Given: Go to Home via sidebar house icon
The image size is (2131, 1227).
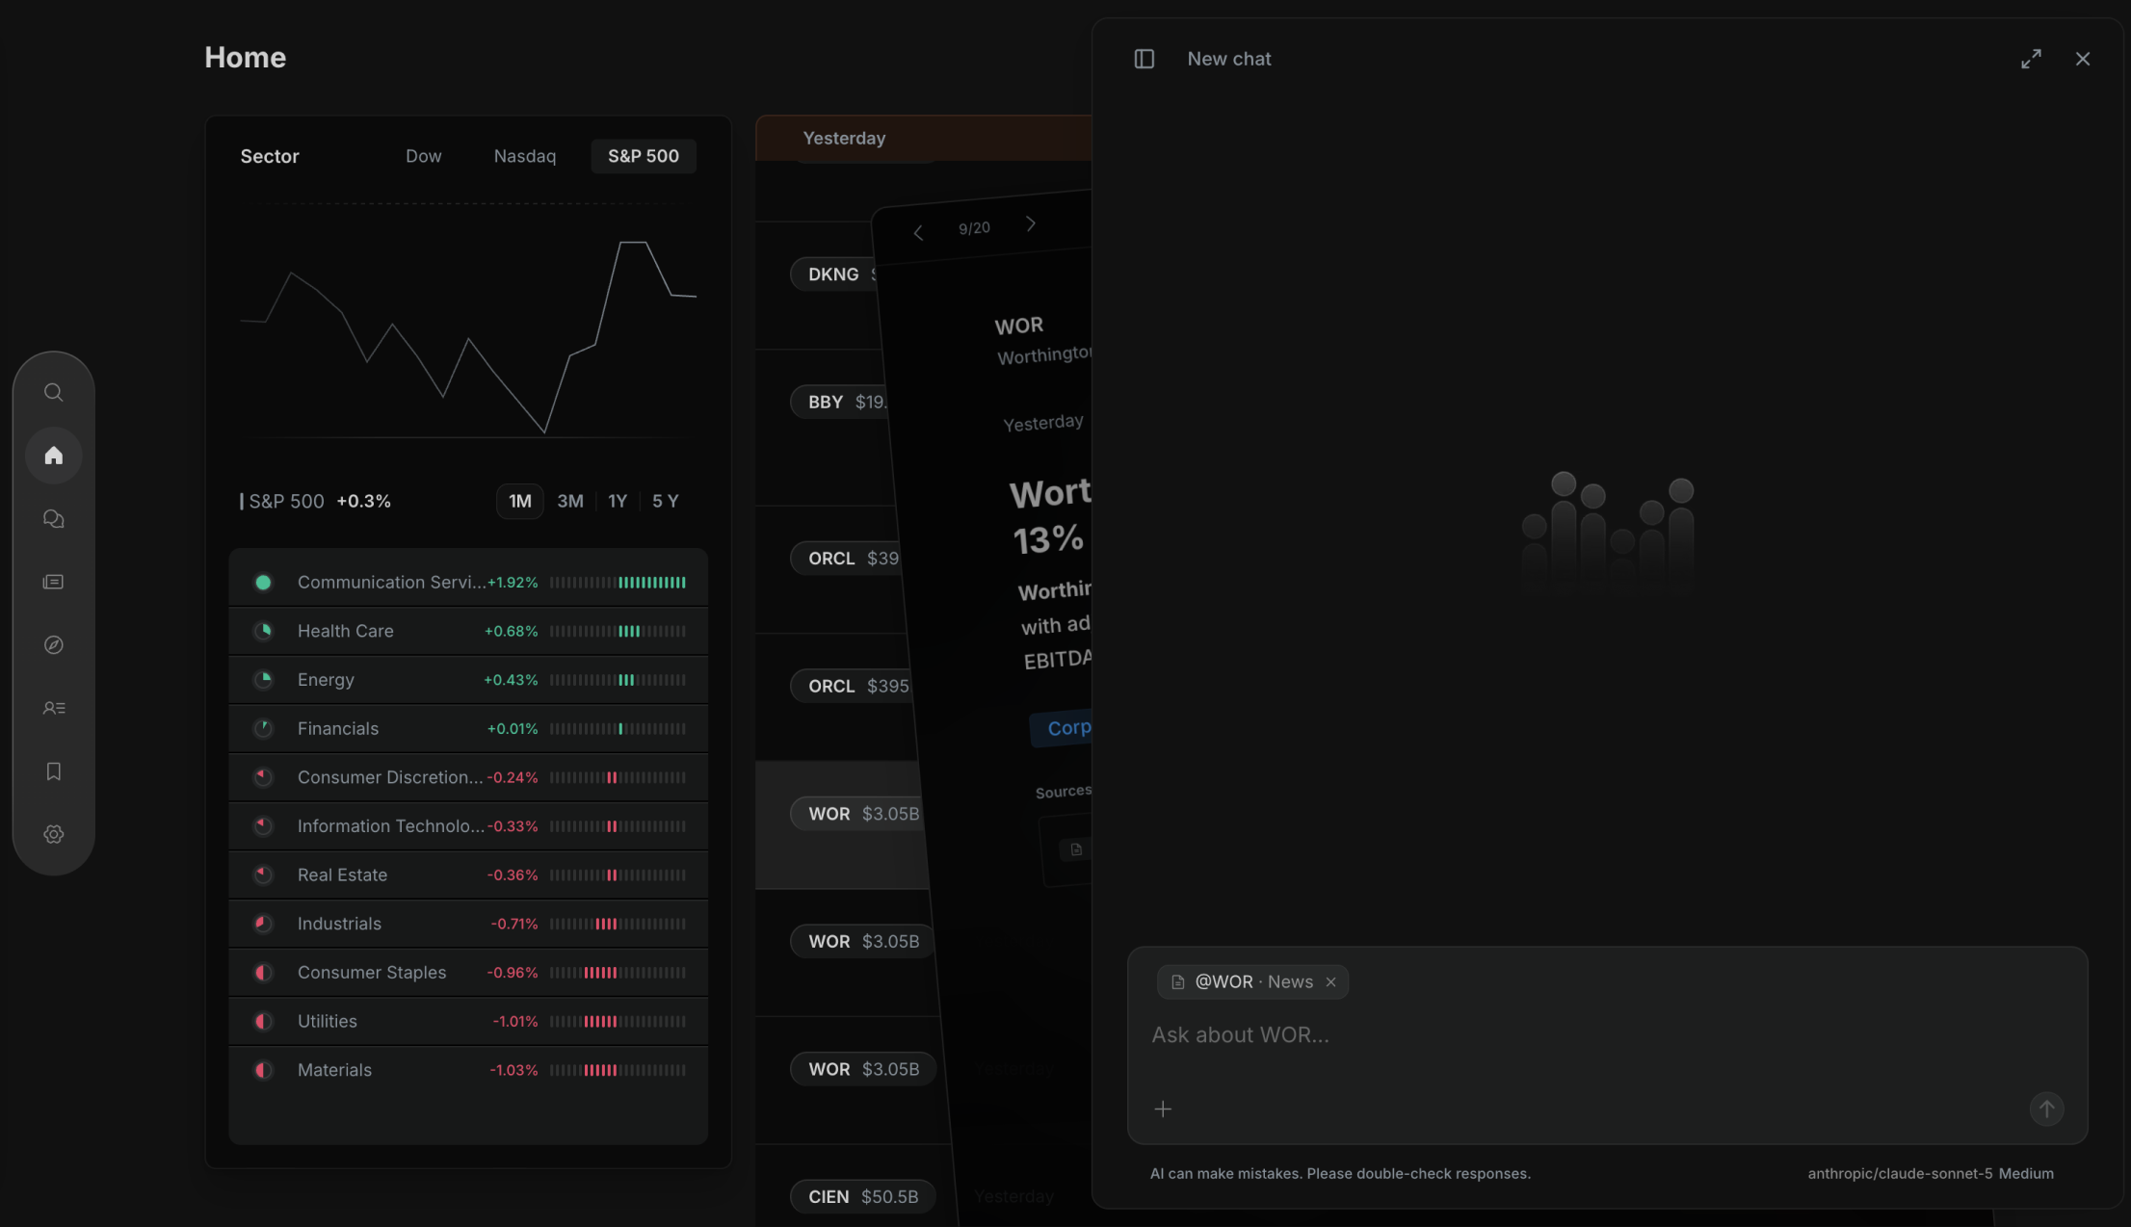Looking at the screenshot, I should click(54, 456).
